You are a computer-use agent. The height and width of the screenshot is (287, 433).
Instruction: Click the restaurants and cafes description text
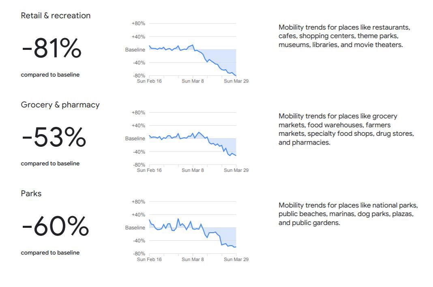pyautogui.click(x=344, y=36)
